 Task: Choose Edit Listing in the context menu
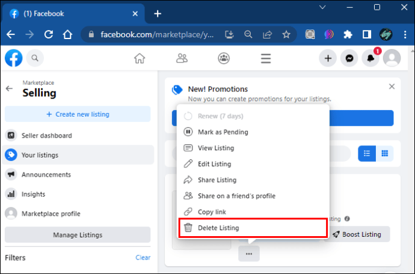pyautogui.click(x=215, y=164)
